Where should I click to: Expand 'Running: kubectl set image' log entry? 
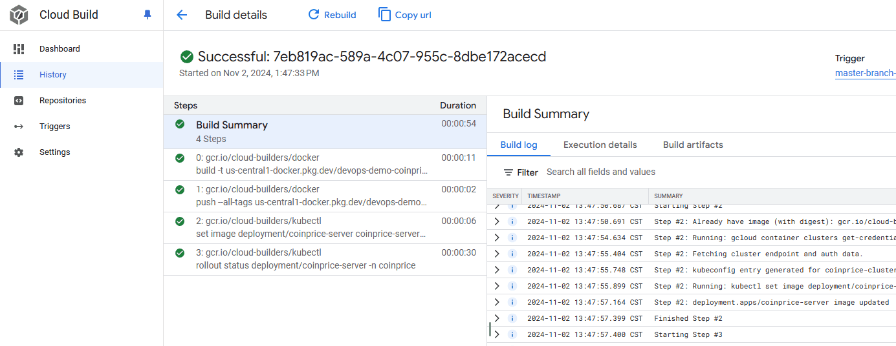(x=497, y=286)
